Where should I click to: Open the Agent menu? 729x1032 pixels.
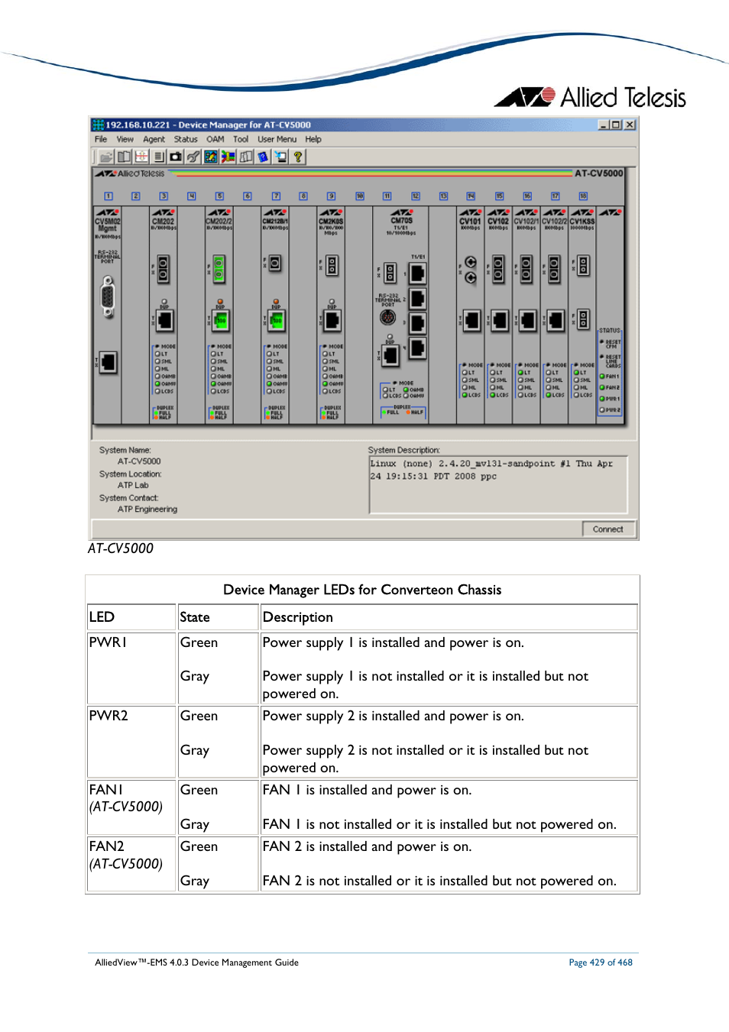coord(154,140)
